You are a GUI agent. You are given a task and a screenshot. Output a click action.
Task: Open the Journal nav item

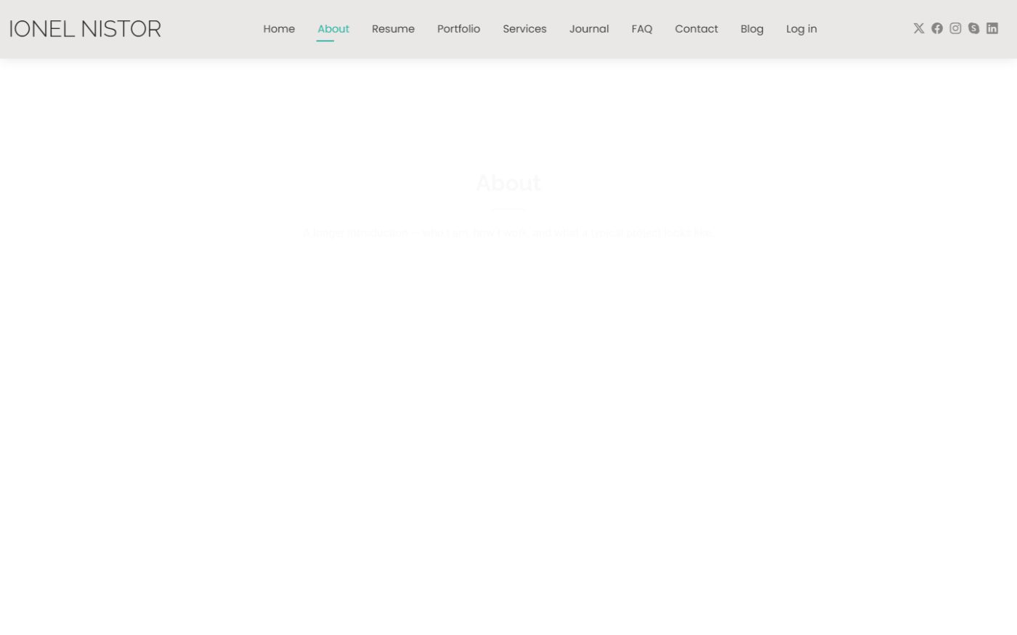(x=589, y=29)
